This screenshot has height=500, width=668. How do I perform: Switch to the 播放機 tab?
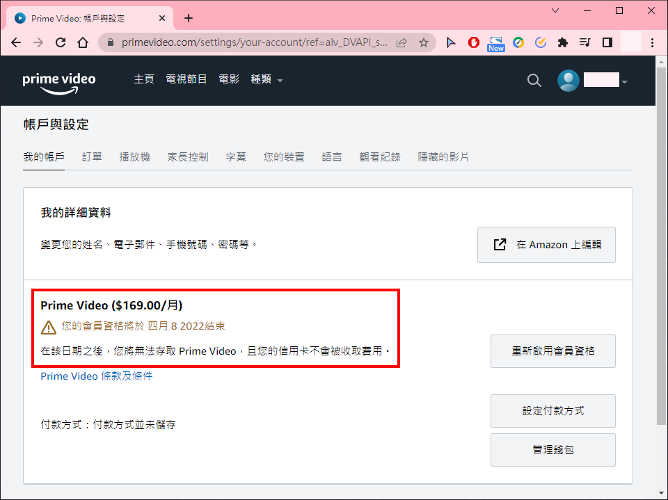point(134,157)
